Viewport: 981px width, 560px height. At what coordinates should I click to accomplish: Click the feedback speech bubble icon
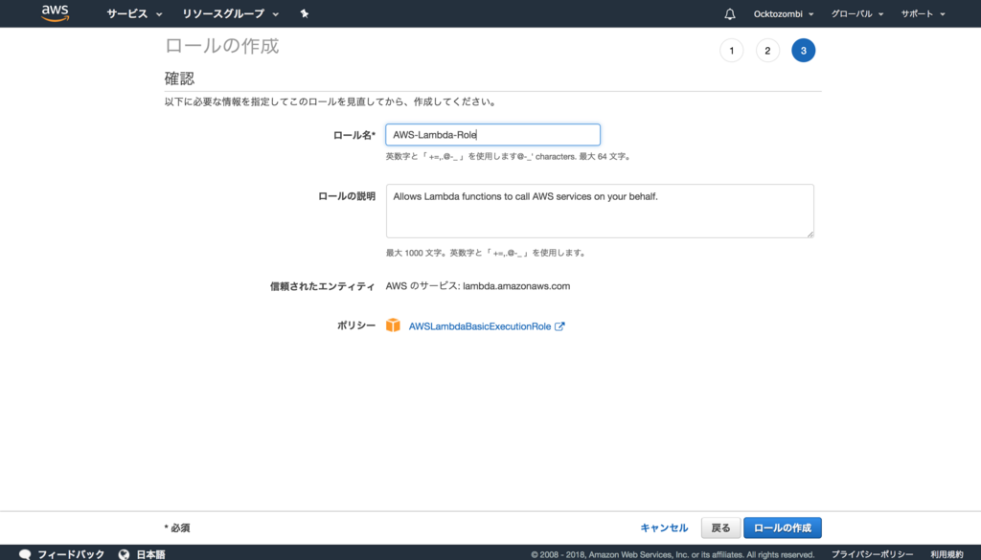(25, 553)
